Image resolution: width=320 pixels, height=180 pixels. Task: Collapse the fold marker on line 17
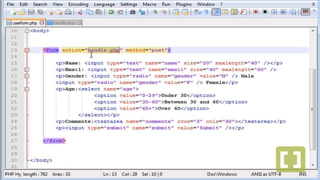[x=27, y=76]
